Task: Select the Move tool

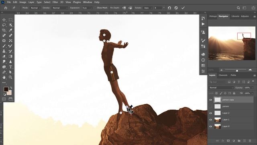Action: 4,20
